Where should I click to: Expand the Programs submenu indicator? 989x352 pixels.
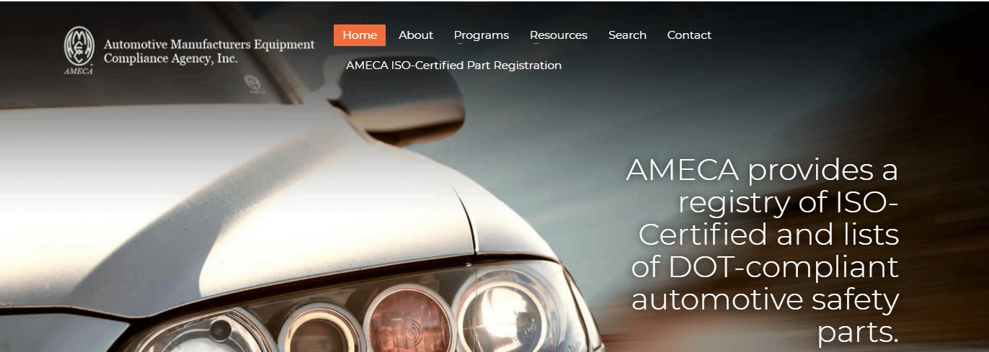(461, 44)
